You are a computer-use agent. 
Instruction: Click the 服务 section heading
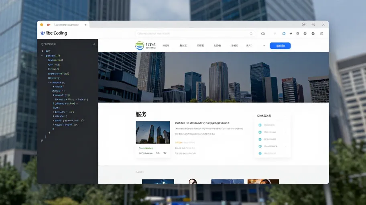141,114
